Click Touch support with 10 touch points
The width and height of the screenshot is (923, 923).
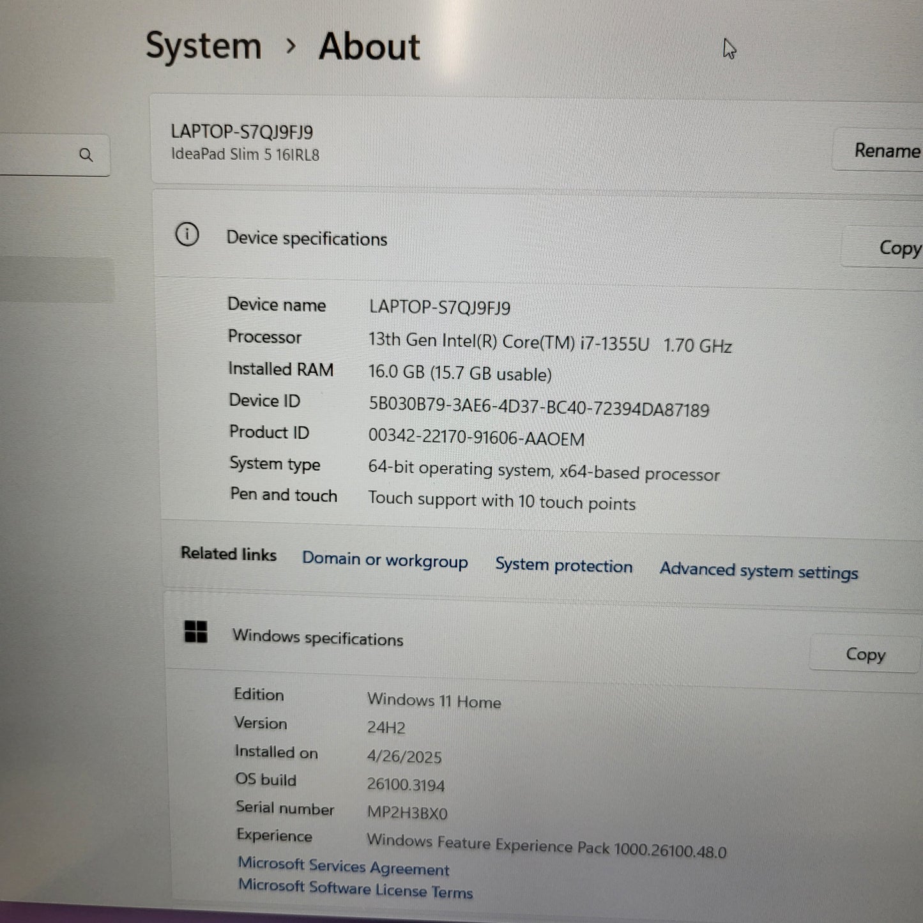(x=501, y=501)
